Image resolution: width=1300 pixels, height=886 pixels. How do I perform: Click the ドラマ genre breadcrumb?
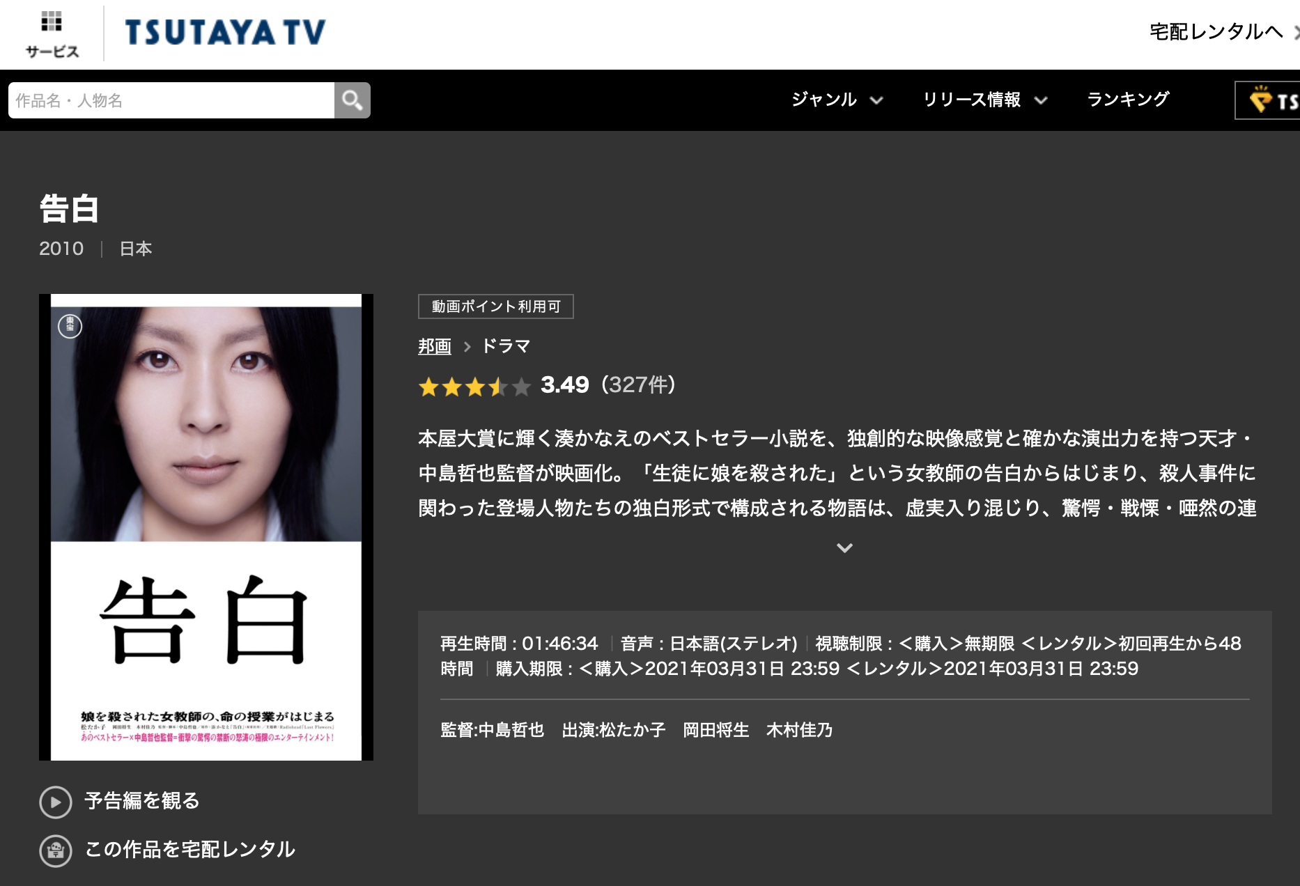(x=506, y=346)
